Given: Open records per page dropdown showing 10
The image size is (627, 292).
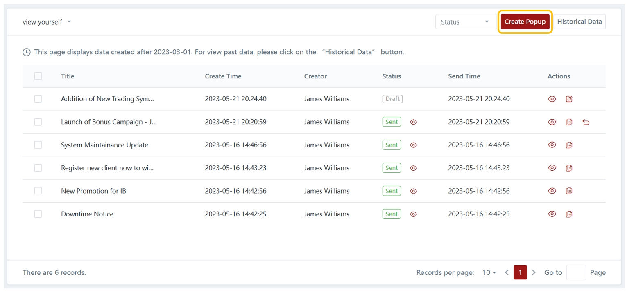Looking at the screenshot, I should click(x=489, y=272).
